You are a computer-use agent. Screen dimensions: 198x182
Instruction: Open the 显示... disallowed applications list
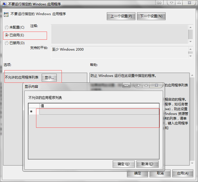49,78
